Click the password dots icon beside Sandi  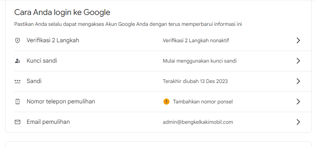[18, 81]
